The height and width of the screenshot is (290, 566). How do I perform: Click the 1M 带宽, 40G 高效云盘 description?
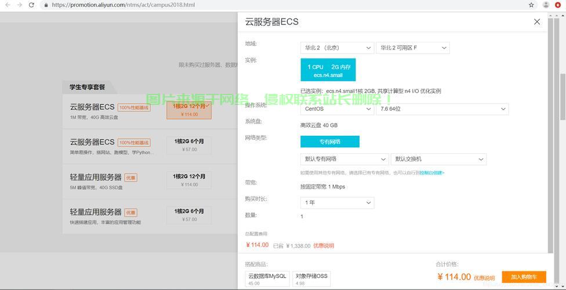tap(94, 117)
